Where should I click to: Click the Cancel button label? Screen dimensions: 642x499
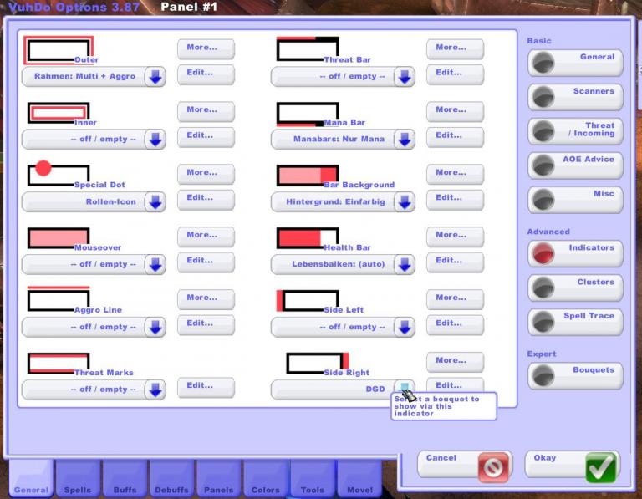pos(441,458)
